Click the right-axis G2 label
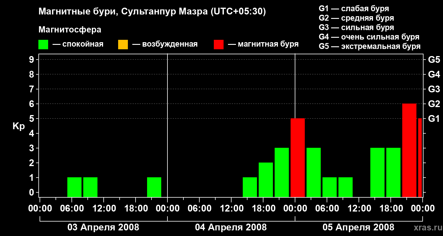The image size is (443, 236). (x=434, y=104)
